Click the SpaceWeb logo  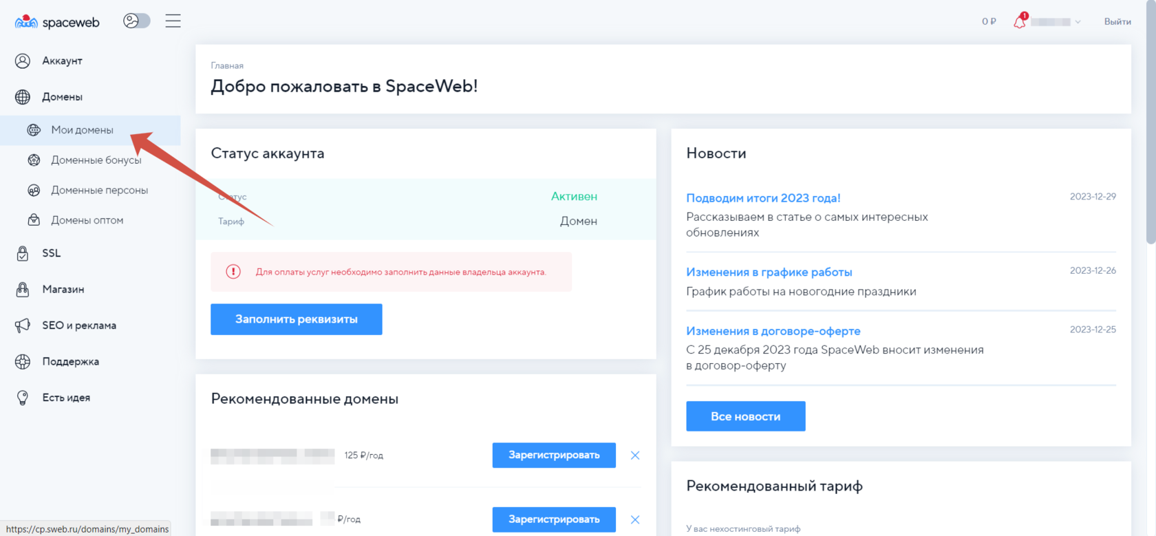tap(57, 22)
